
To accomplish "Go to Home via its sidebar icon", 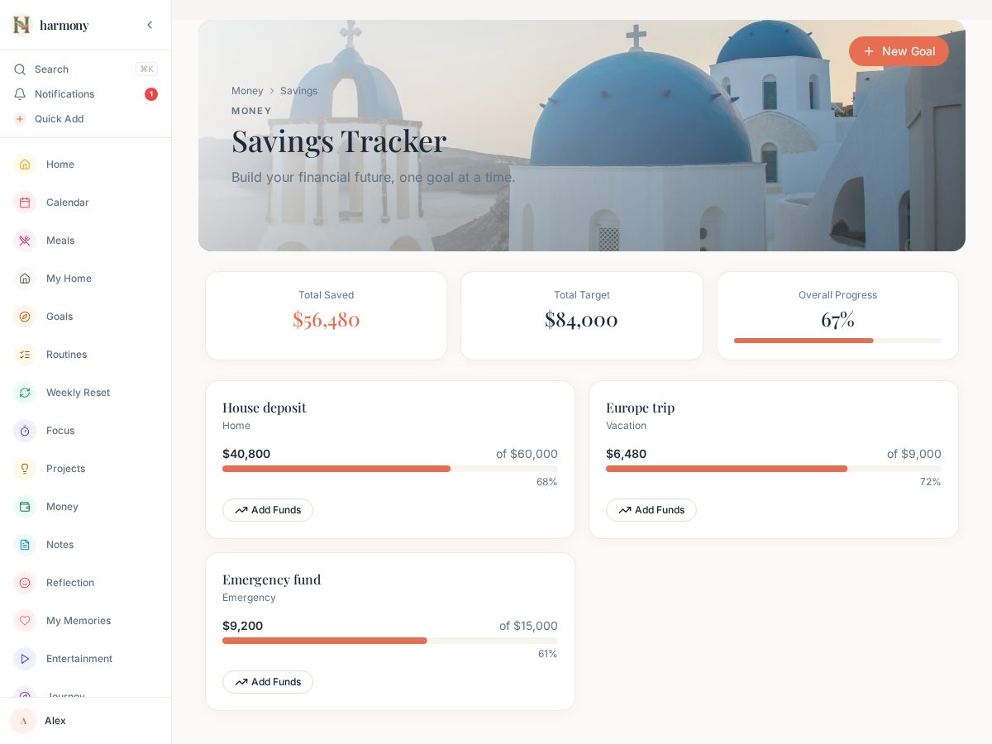I will tap(25, 165).
